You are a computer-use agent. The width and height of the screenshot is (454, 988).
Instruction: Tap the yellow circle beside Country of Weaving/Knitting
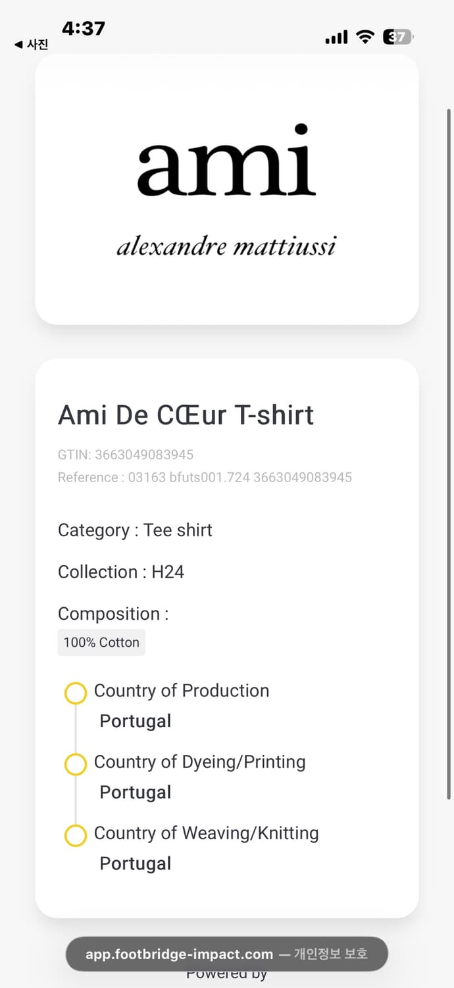coord(76,835)
